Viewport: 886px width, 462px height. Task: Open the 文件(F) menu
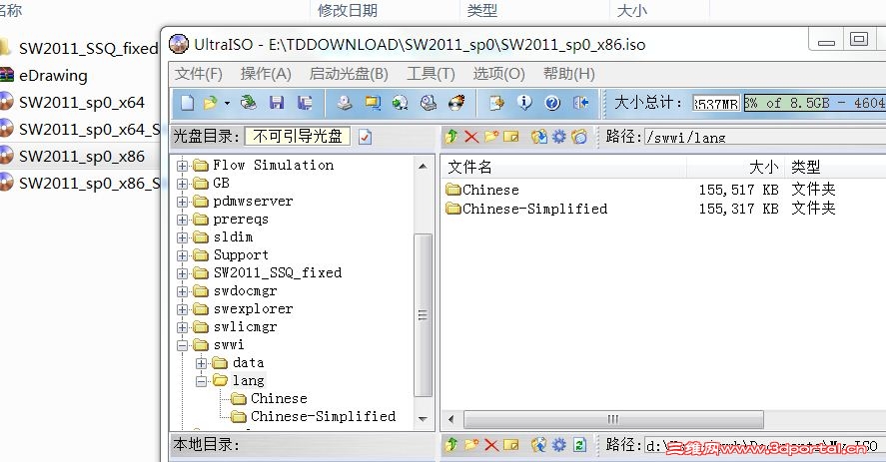point(199,74)
